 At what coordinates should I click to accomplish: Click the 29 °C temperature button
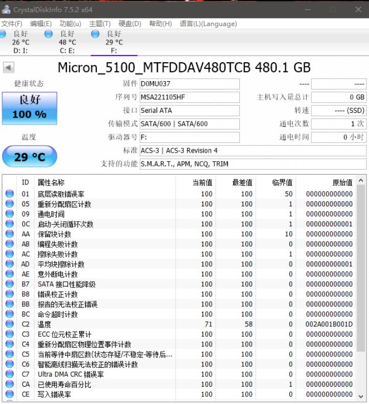point(30,156)
